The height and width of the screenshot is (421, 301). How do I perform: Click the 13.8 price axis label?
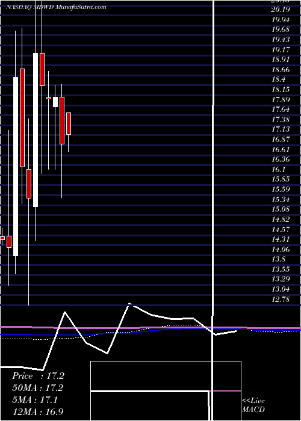[279, 259]
